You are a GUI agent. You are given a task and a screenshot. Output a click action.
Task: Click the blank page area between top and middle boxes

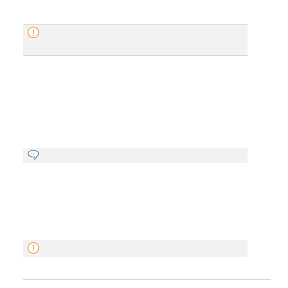pyautogui.click(x=135, y=101)
